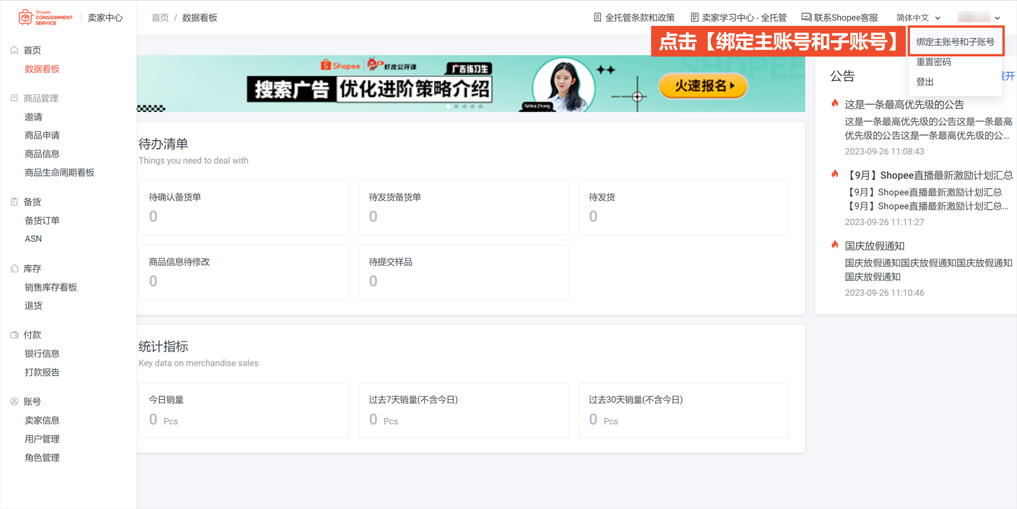Toggle the account name dropdown chevron
The height and width of the screenshot is (509, 1017).
click(x=997, y=18)
